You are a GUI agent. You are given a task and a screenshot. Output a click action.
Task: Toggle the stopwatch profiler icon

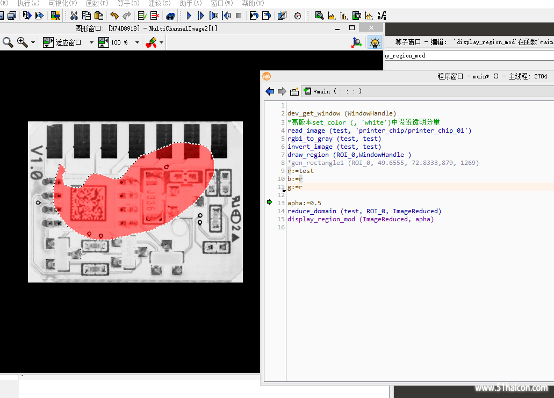tap(298, 16)
